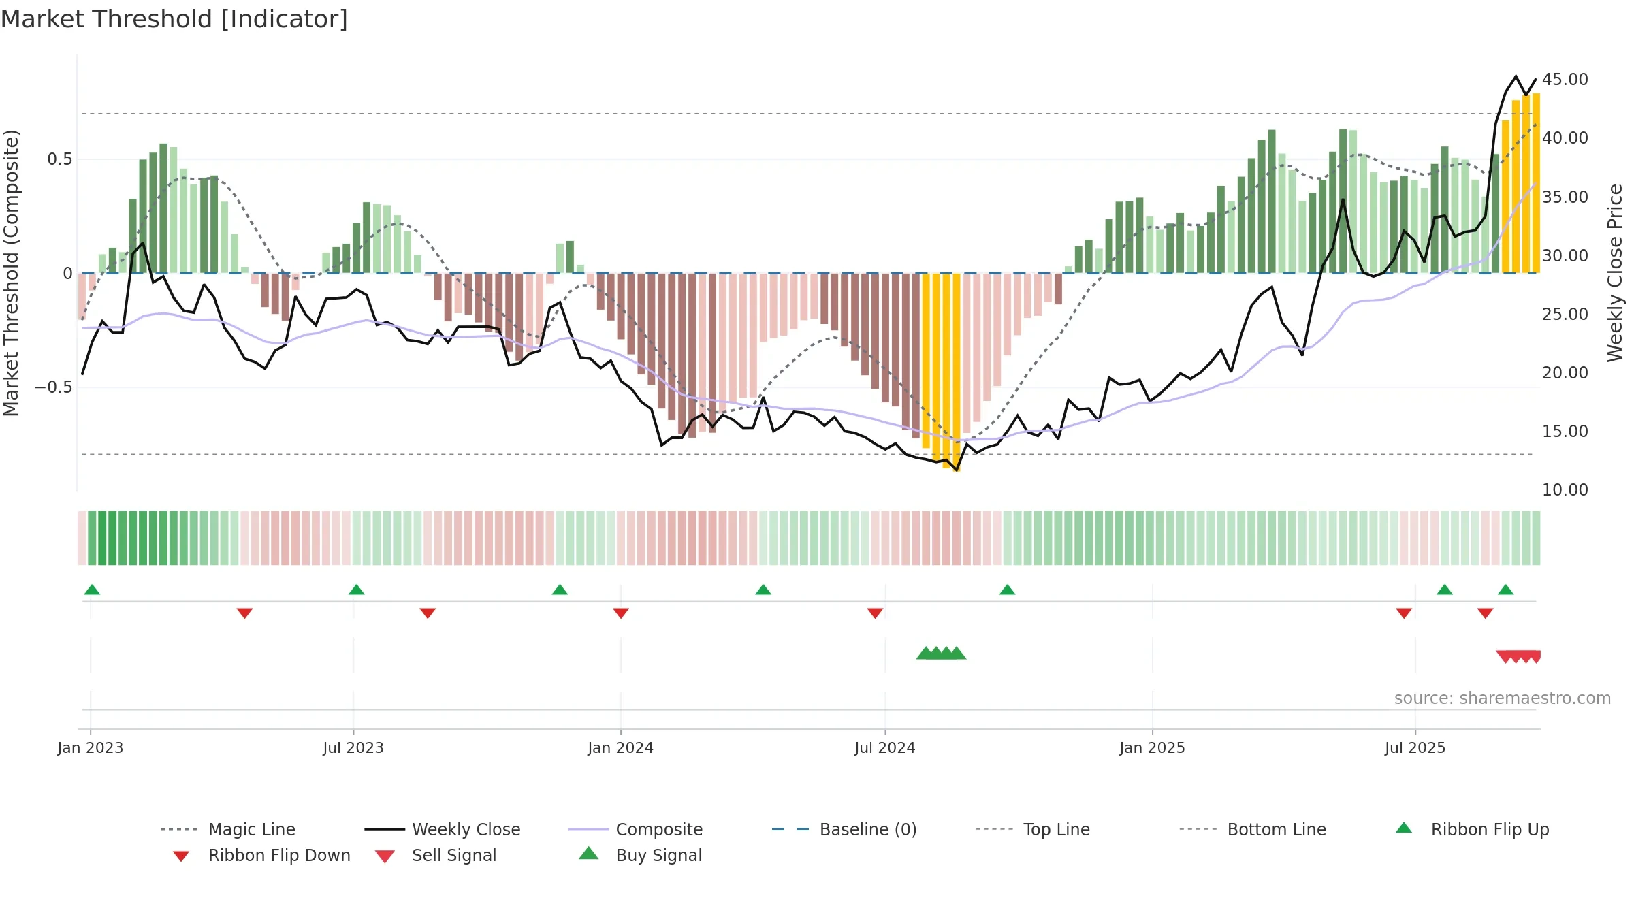1634x919 pixels.
Task: Click the Jan 2025 x-axis label
Action: point(1153,748)
